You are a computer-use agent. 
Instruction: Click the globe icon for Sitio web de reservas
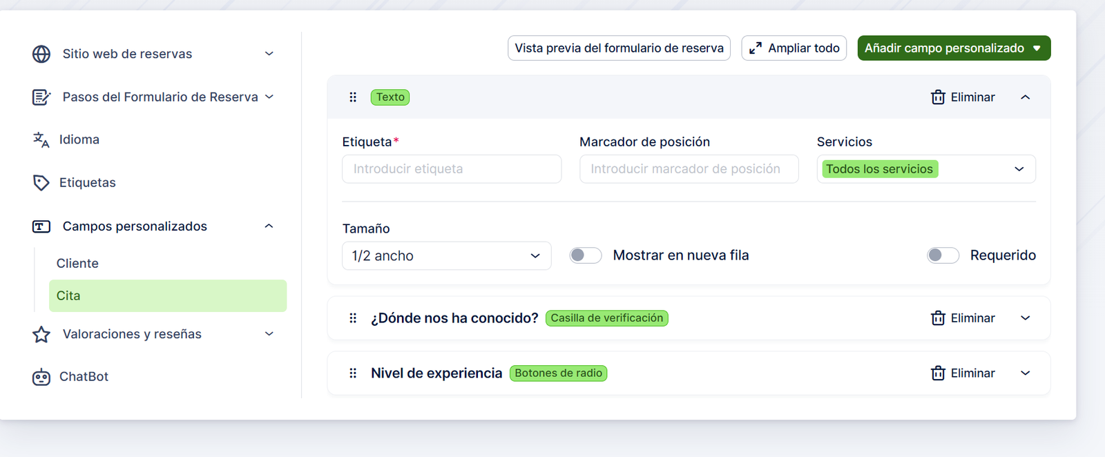(41, 54)
